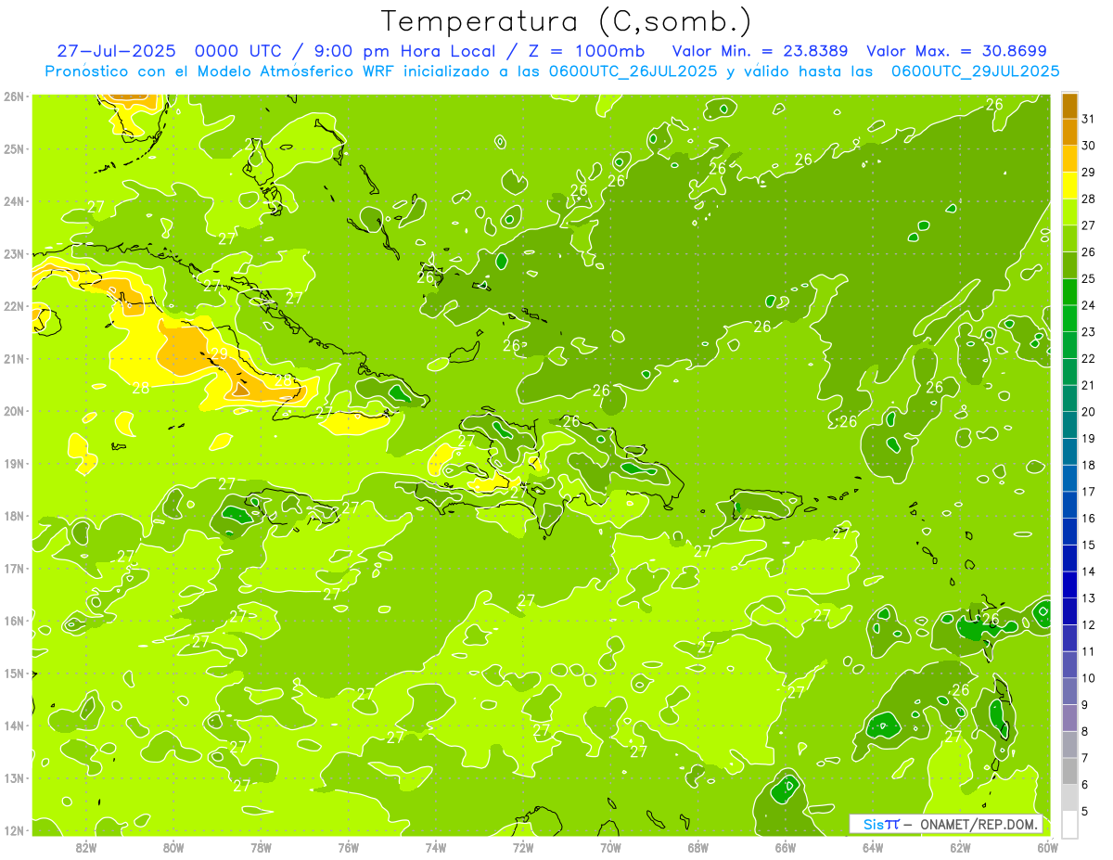
Task: Click the "10" label on the color bar
Action: pos(1089,678)
